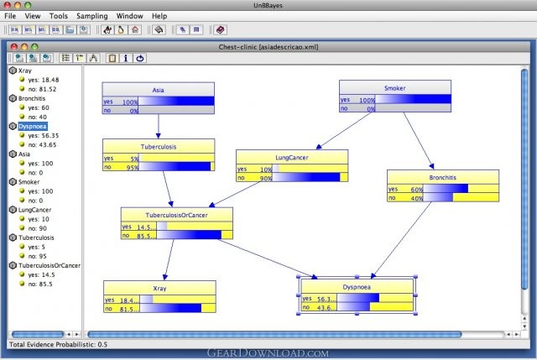Collapse the Xray tree node
The width and height of the screenshot is (537, 360).
pos(13,70)
